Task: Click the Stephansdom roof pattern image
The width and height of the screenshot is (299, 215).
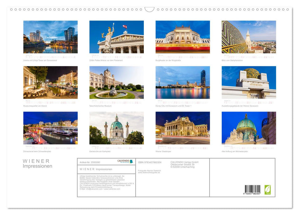Action: (x=248, y=37)
